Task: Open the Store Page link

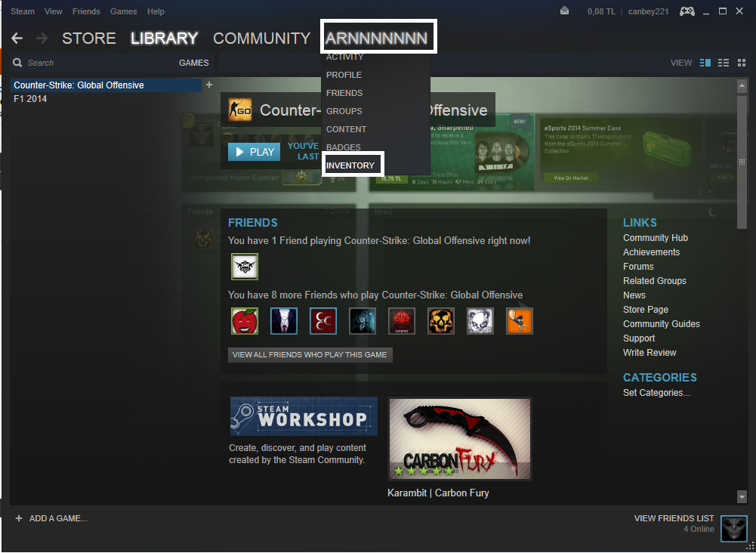Action: [x=646, y=310]
